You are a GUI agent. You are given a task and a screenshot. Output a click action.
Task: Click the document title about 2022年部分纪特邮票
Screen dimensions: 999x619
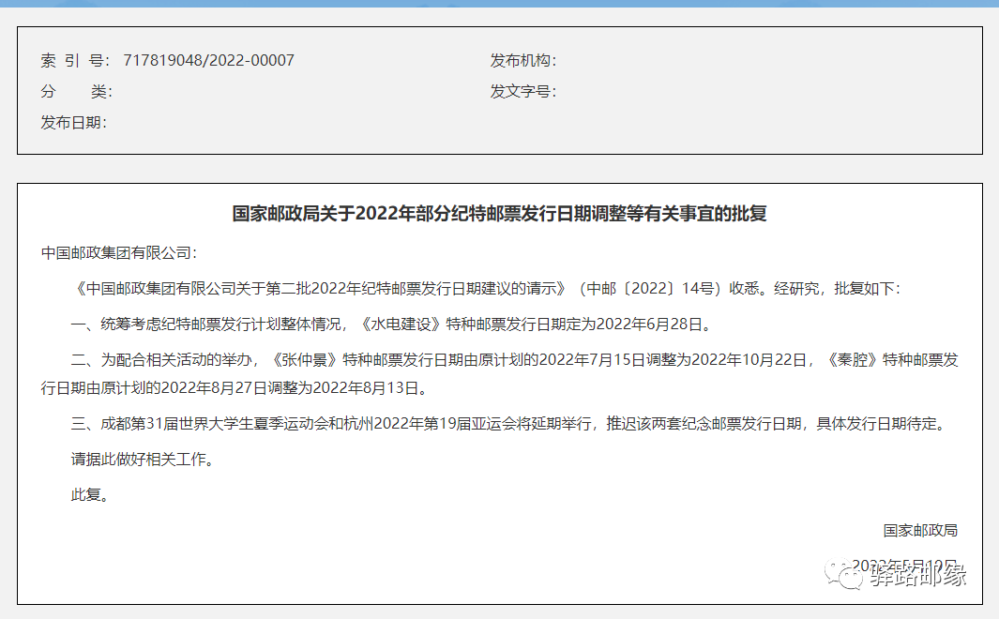click(x=499, y=213)
